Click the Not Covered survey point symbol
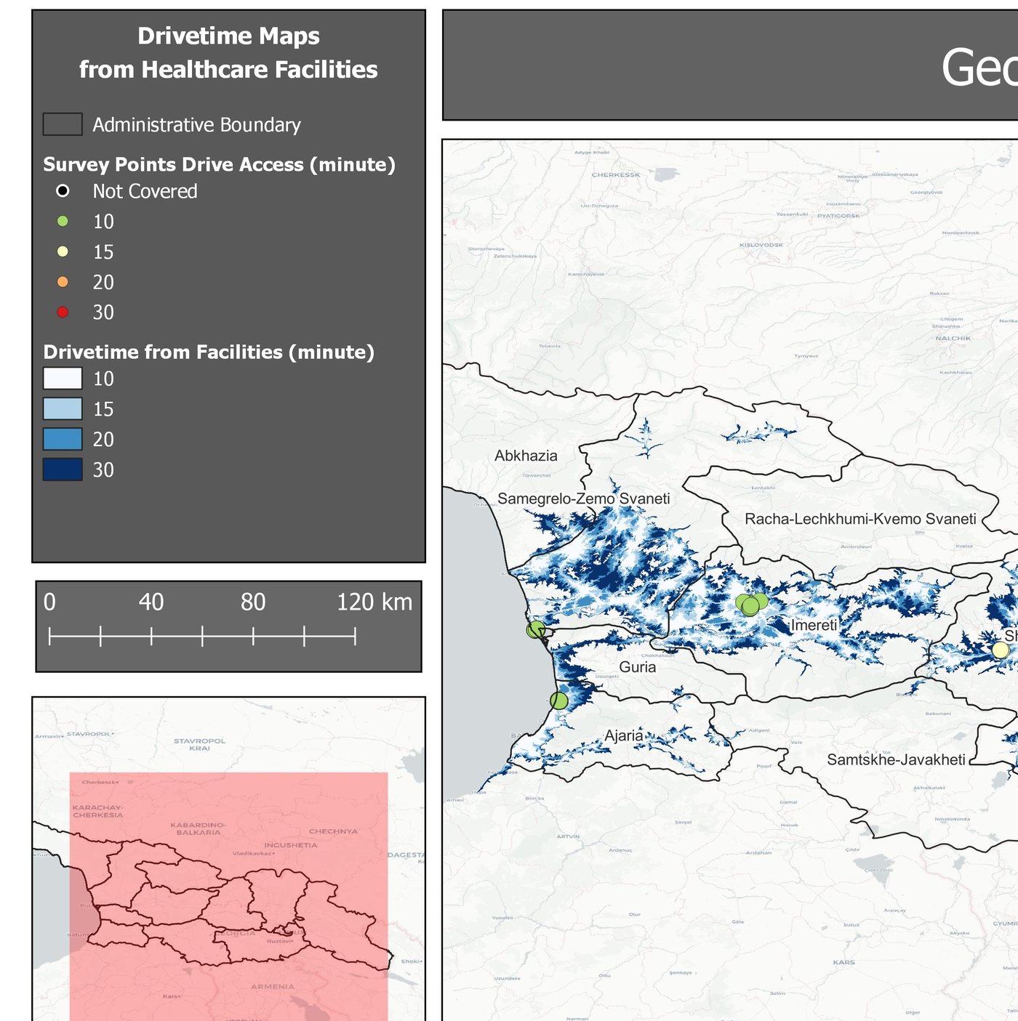 pyautogui.click(x=63, y=191)
